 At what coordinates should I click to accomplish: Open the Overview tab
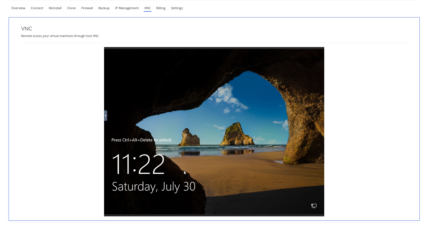pyautogui.click(x=18, y=8)
